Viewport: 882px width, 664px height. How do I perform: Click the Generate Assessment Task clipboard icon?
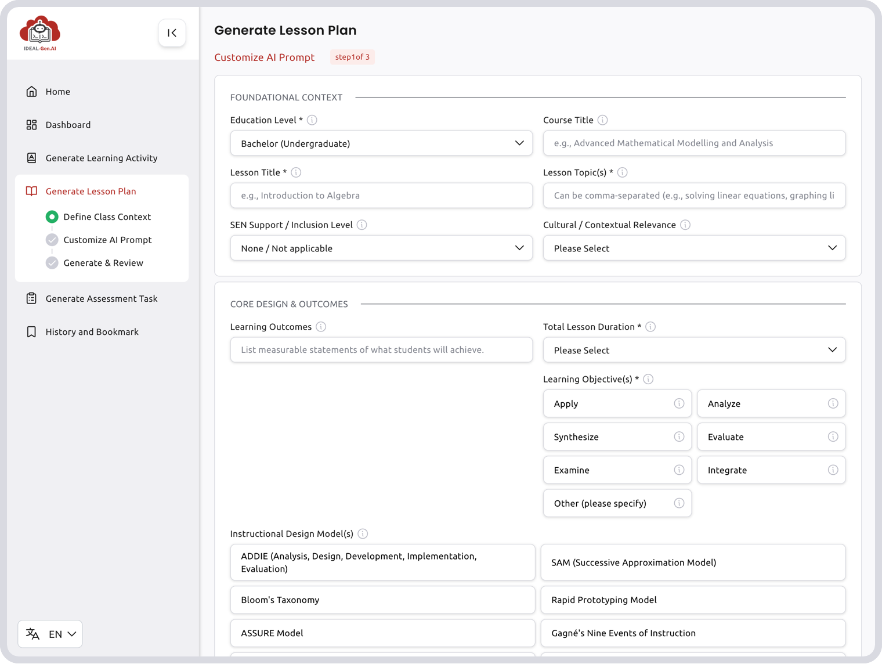coord(31,298)
